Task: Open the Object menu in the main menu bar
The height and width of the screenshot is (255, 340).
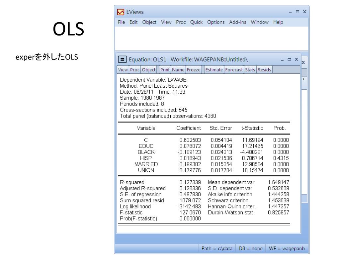Action: pos(149,22)
